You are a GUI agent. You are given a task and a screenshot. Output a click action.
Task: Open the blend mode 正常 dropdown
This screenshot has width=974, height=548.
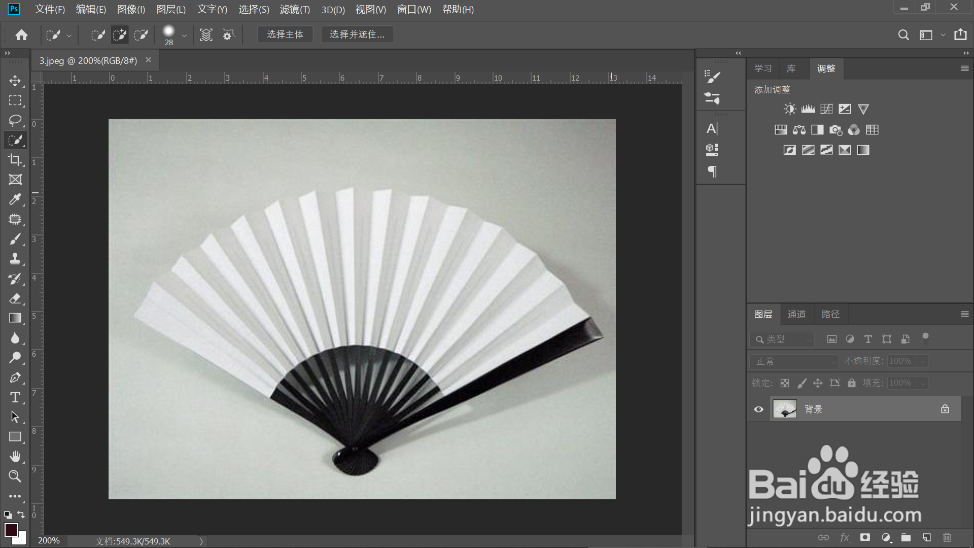[x=793, y=361]
